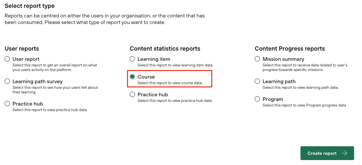Image resolution: width=362 pixels, height=165 pixels.
Task: Choose the Learning path survey radio option
Action: coord(7,82)
